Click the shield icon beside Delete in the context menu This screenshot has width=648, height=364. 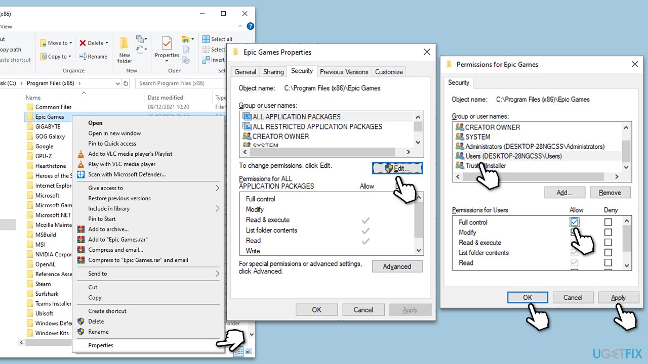80,322
